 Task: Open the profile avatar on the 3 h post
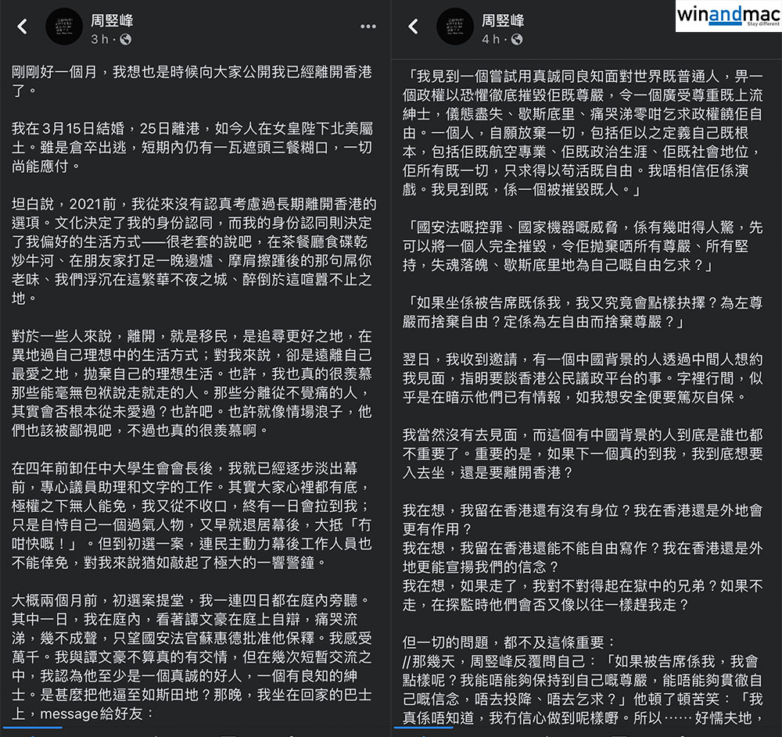(65, 27)
